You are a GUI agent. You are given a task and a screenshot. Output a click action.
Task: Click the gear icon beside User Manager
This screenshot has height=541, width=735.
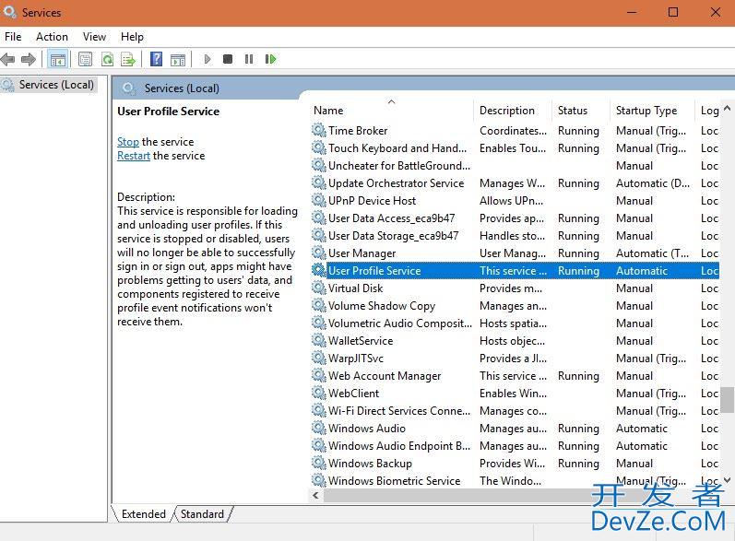point(319,253)
